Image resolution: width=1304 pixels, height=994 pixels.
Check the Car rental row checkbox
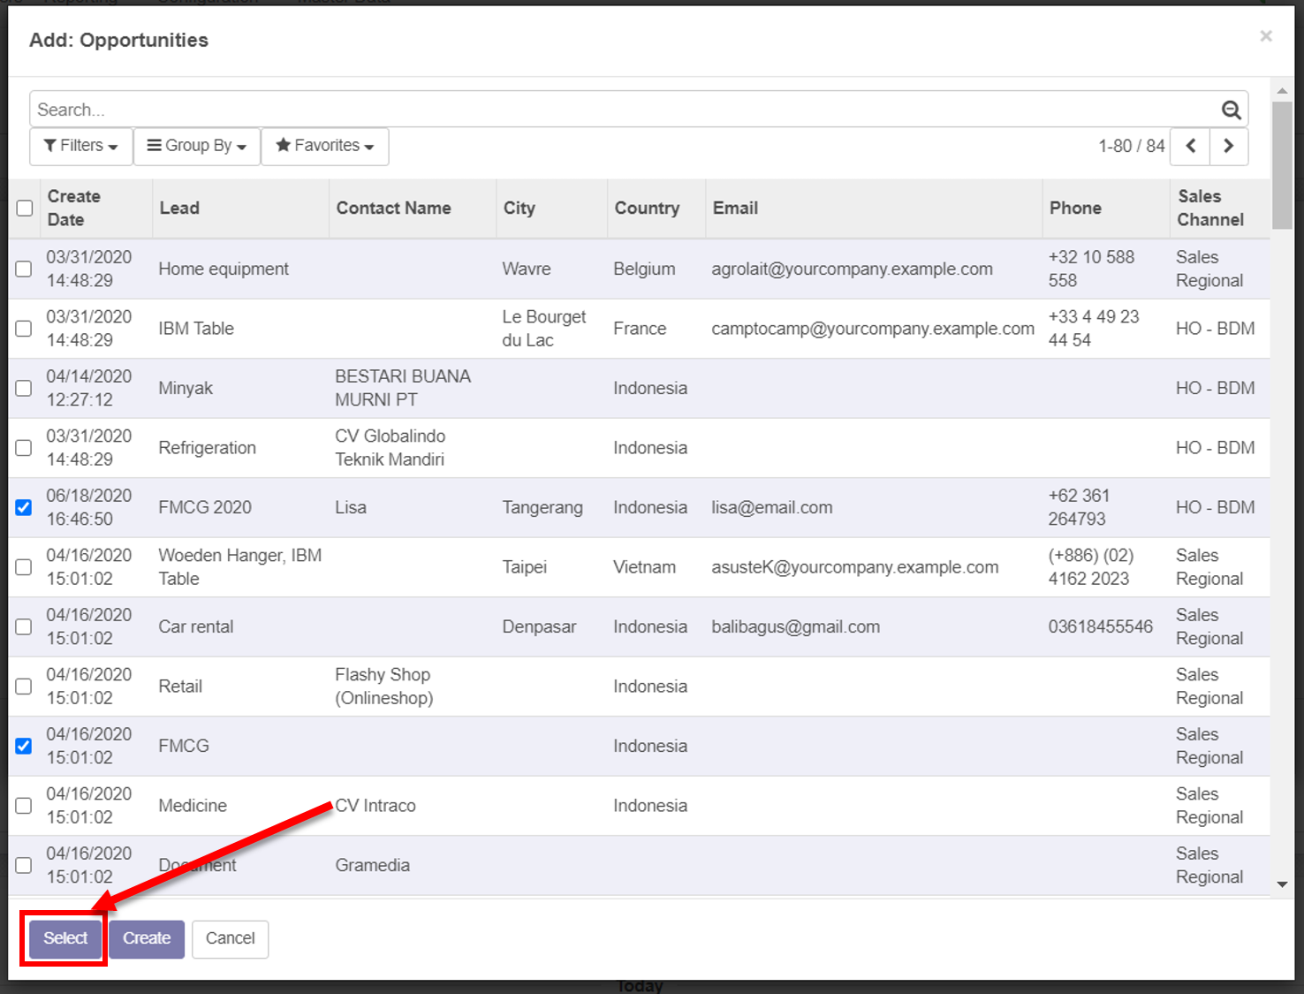pos(24,626)
